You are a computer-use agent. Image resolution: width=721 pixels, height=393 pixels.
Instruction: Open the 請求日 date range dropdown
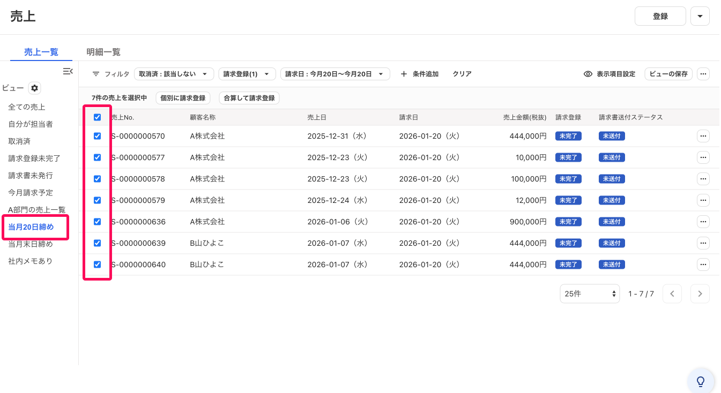[x=335, y=74]
